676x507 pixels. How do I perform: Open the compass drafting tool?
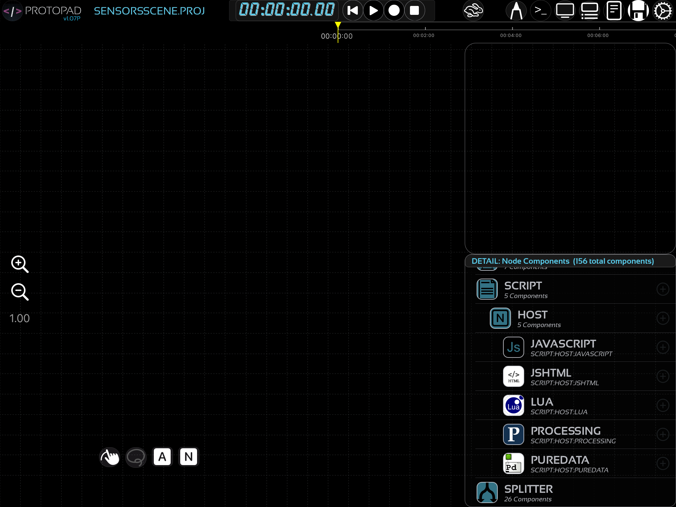coord(516,11)
